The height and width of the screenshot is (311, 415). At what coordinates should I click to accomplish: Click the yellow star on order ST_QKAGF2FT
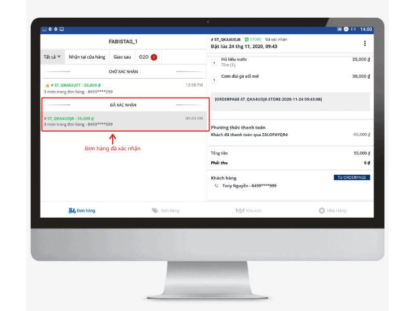tap(47, 85)
